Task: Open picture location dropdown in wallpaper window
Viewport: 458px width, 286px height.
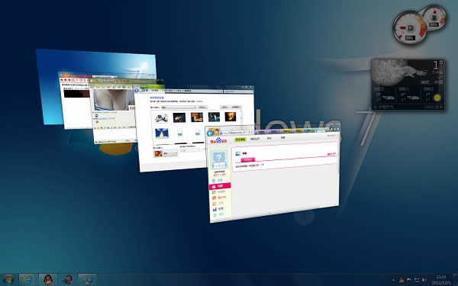Action: [179, 107]
